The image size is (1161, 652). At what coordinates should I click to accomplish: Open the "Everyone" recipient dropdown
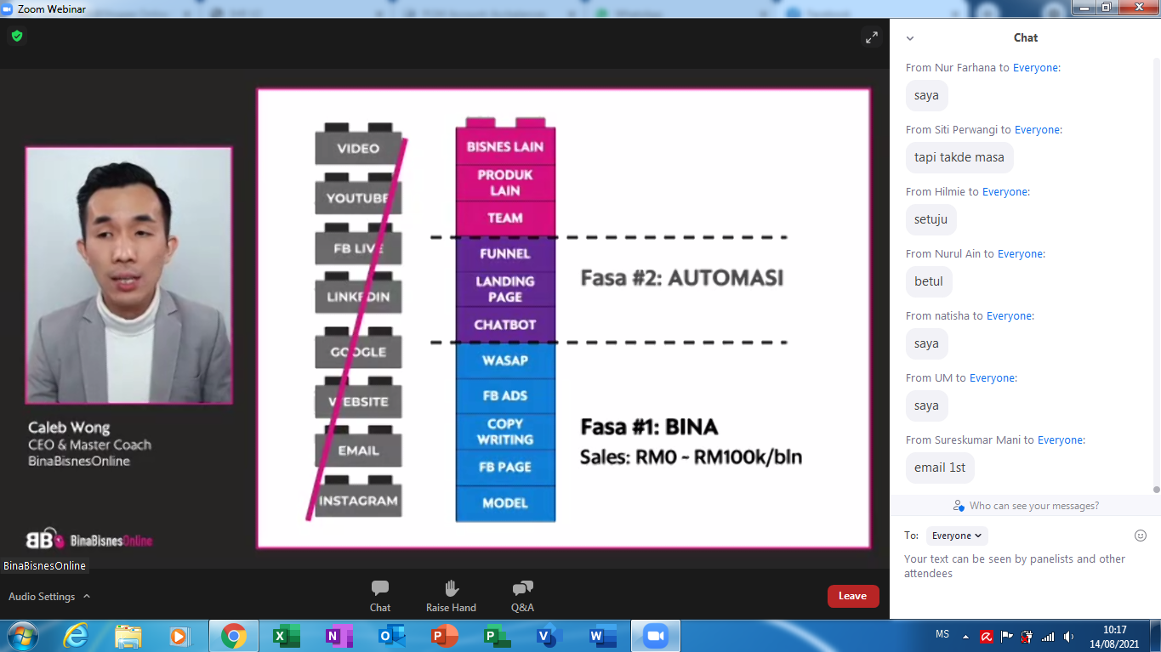957,536
